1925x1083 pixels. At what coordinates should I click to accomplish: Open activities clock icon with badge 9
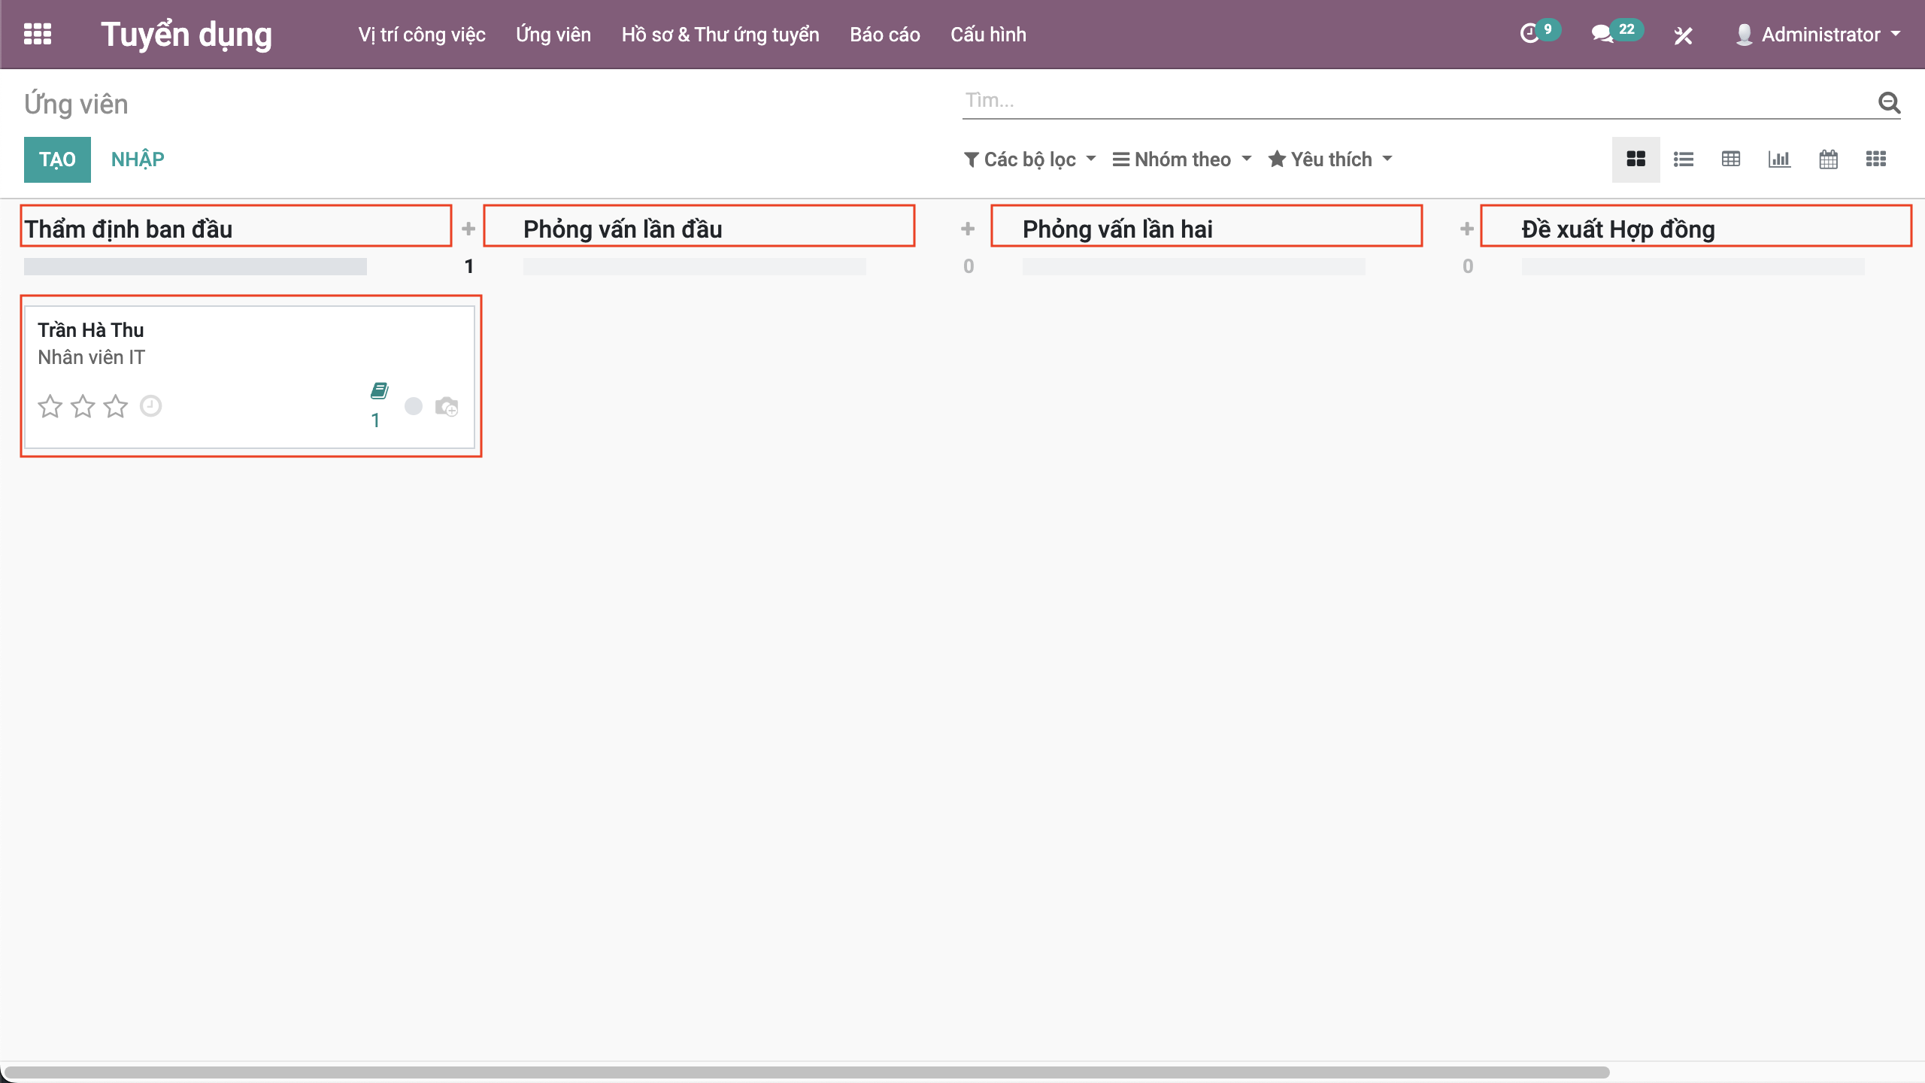pyautogui.click(x=1529, y=34)
